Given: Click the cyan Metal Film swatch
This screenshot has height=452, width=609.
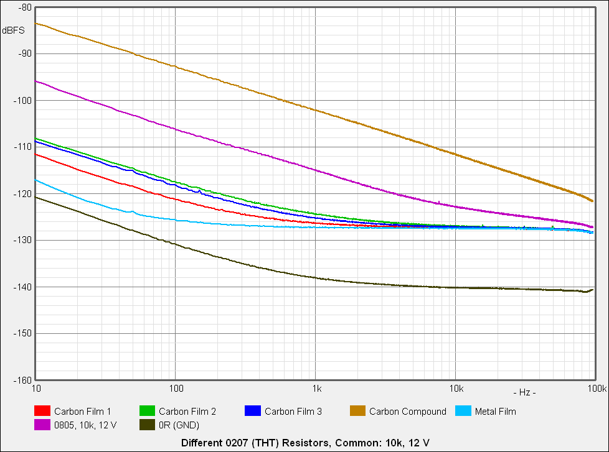Looking at the screenshot, I should 463,411.
